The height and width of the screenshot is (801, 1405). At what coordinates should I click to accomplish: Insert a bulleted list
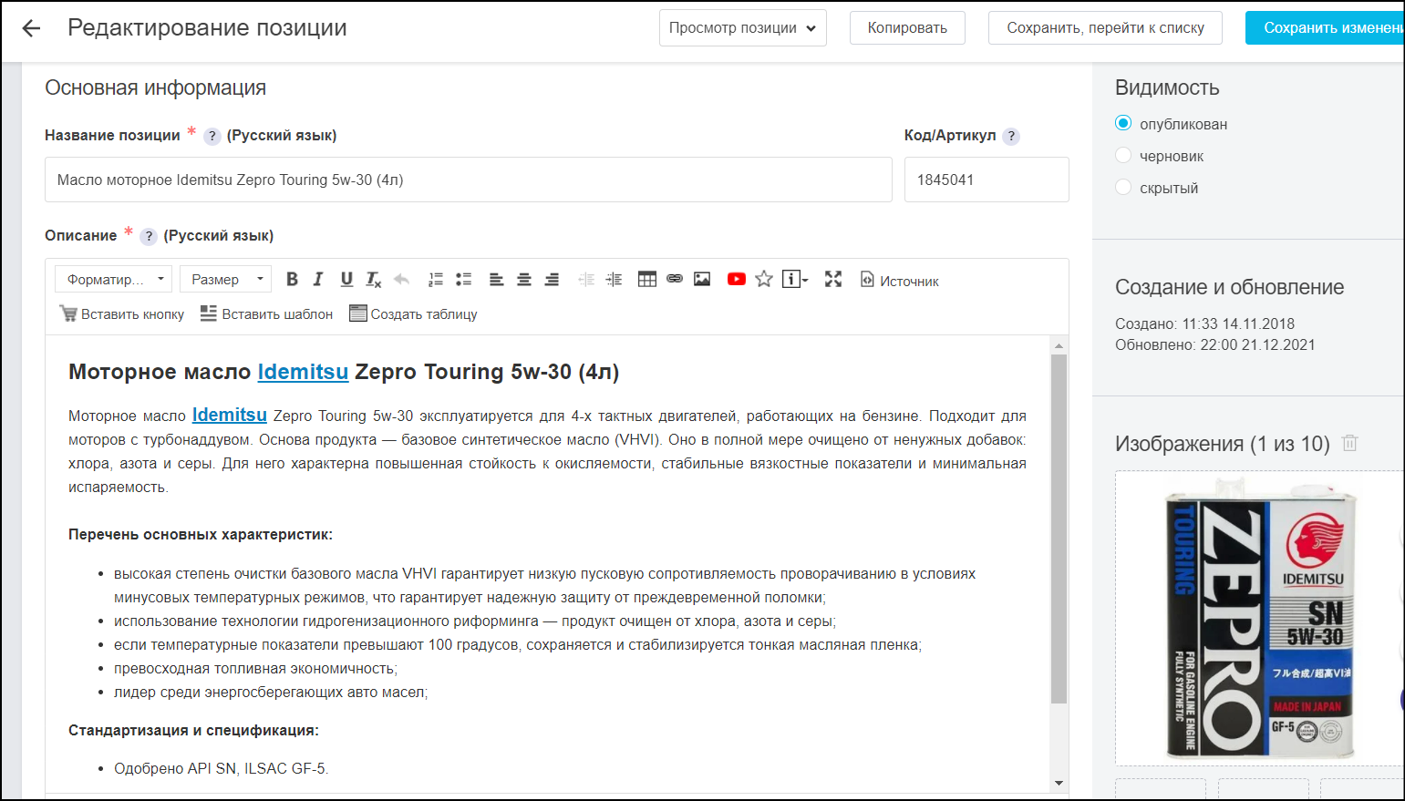(x=463, y=279)
